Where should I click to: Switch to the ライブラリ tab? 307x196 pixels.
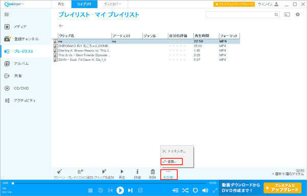point(84,4)
